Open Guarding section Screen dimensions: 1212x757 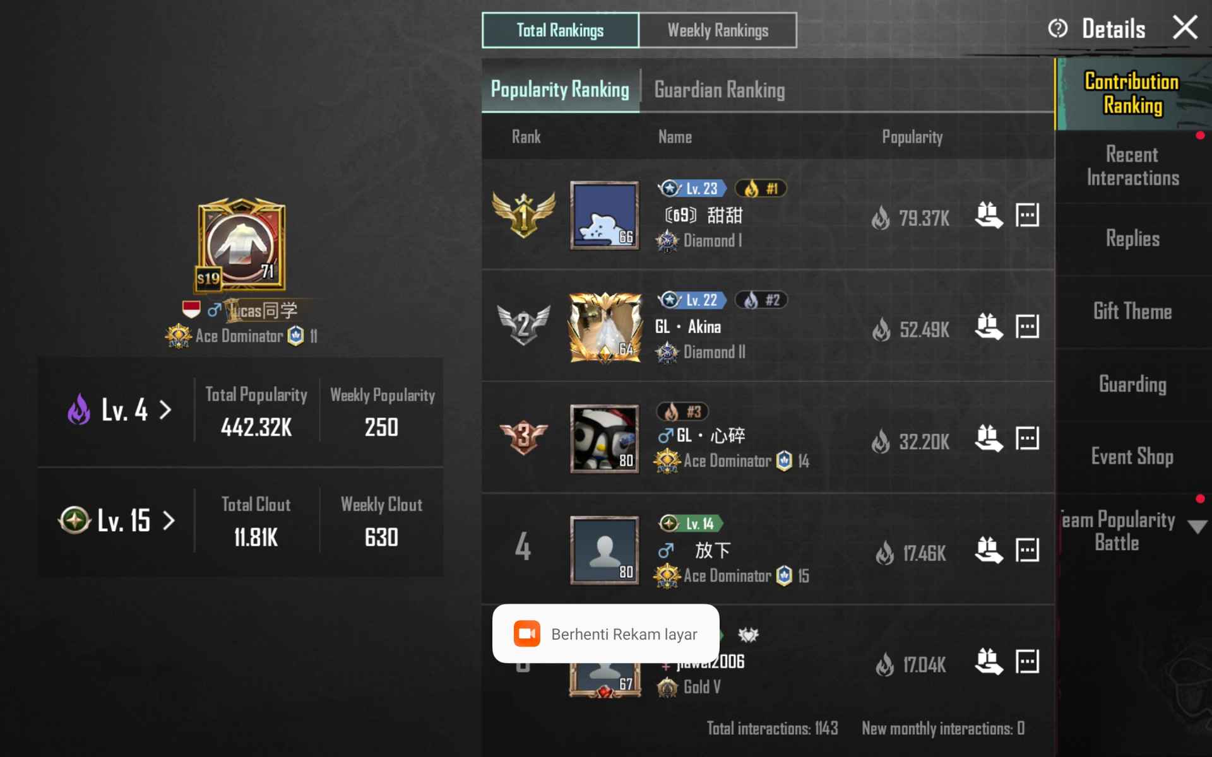[x=1132, y=384]
